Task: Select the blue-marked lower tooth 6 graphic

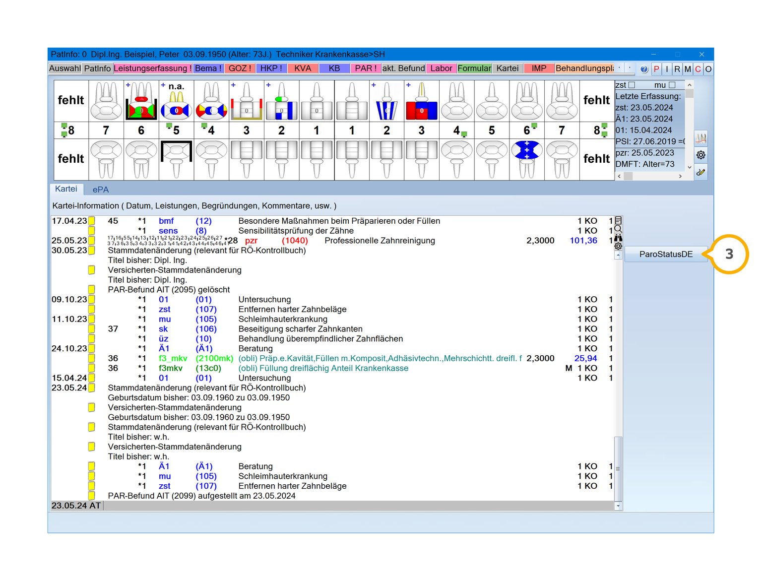Action: [x=527, y=150]
